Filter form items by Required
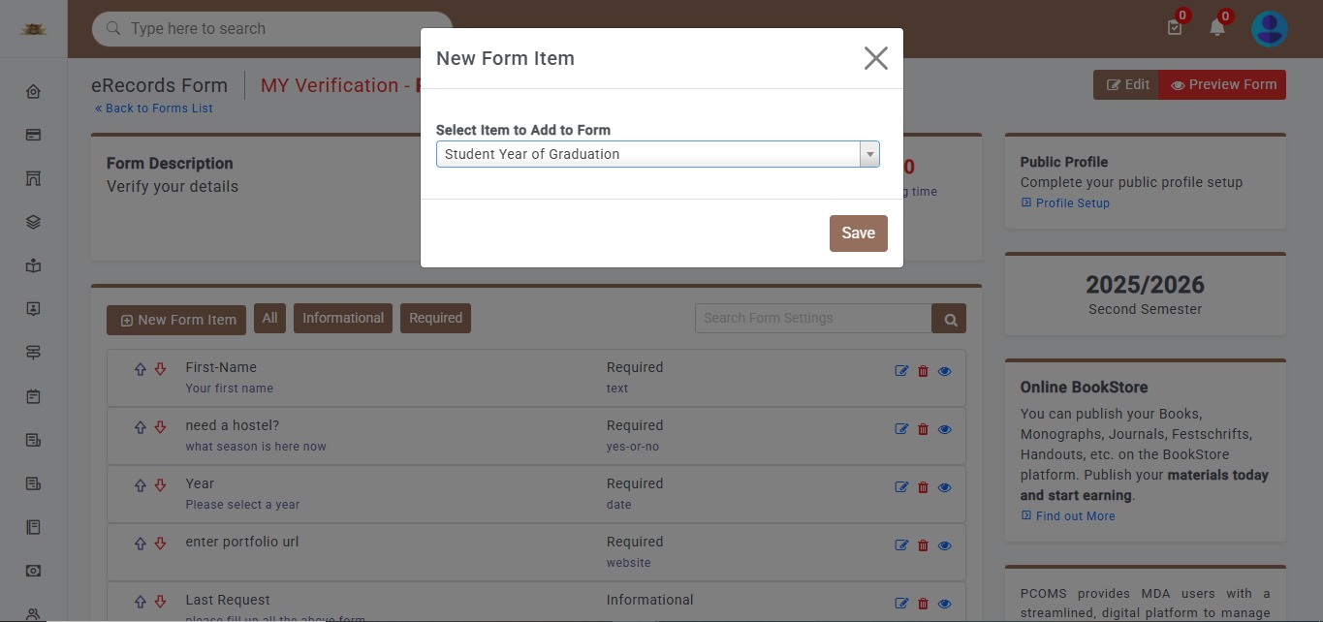This screenshot has width=1323, height=622. point(435,318)
